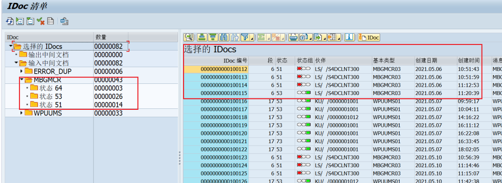Click red status light in row 0000000000100113
This screenshot has height=183, width=502.
click(300, 77)
